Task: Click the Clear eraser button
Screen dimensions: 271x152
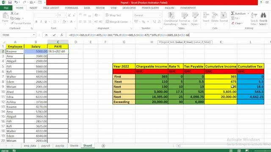Action: 237,23
